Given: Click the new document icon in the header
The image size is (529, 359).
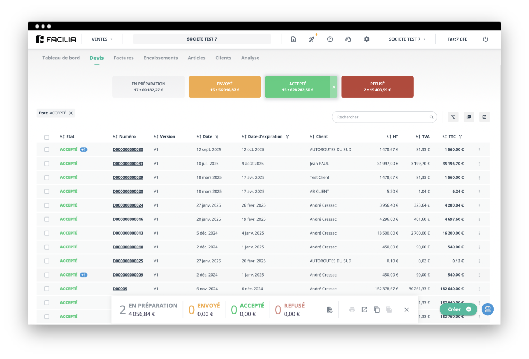Looking at the screenshot, I should tap(293, 39).
